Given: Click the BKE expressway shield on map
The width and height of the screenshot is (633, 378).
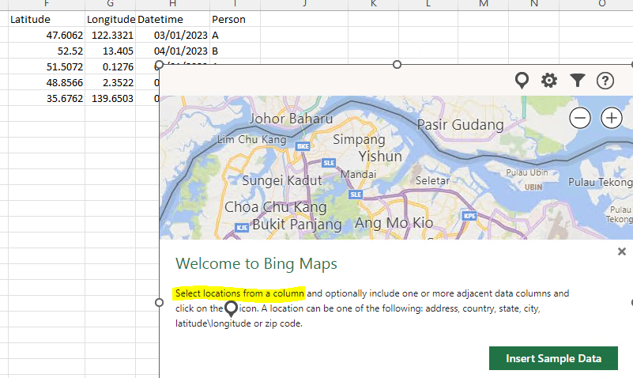Looking at the screenshot, I should 303,146.
